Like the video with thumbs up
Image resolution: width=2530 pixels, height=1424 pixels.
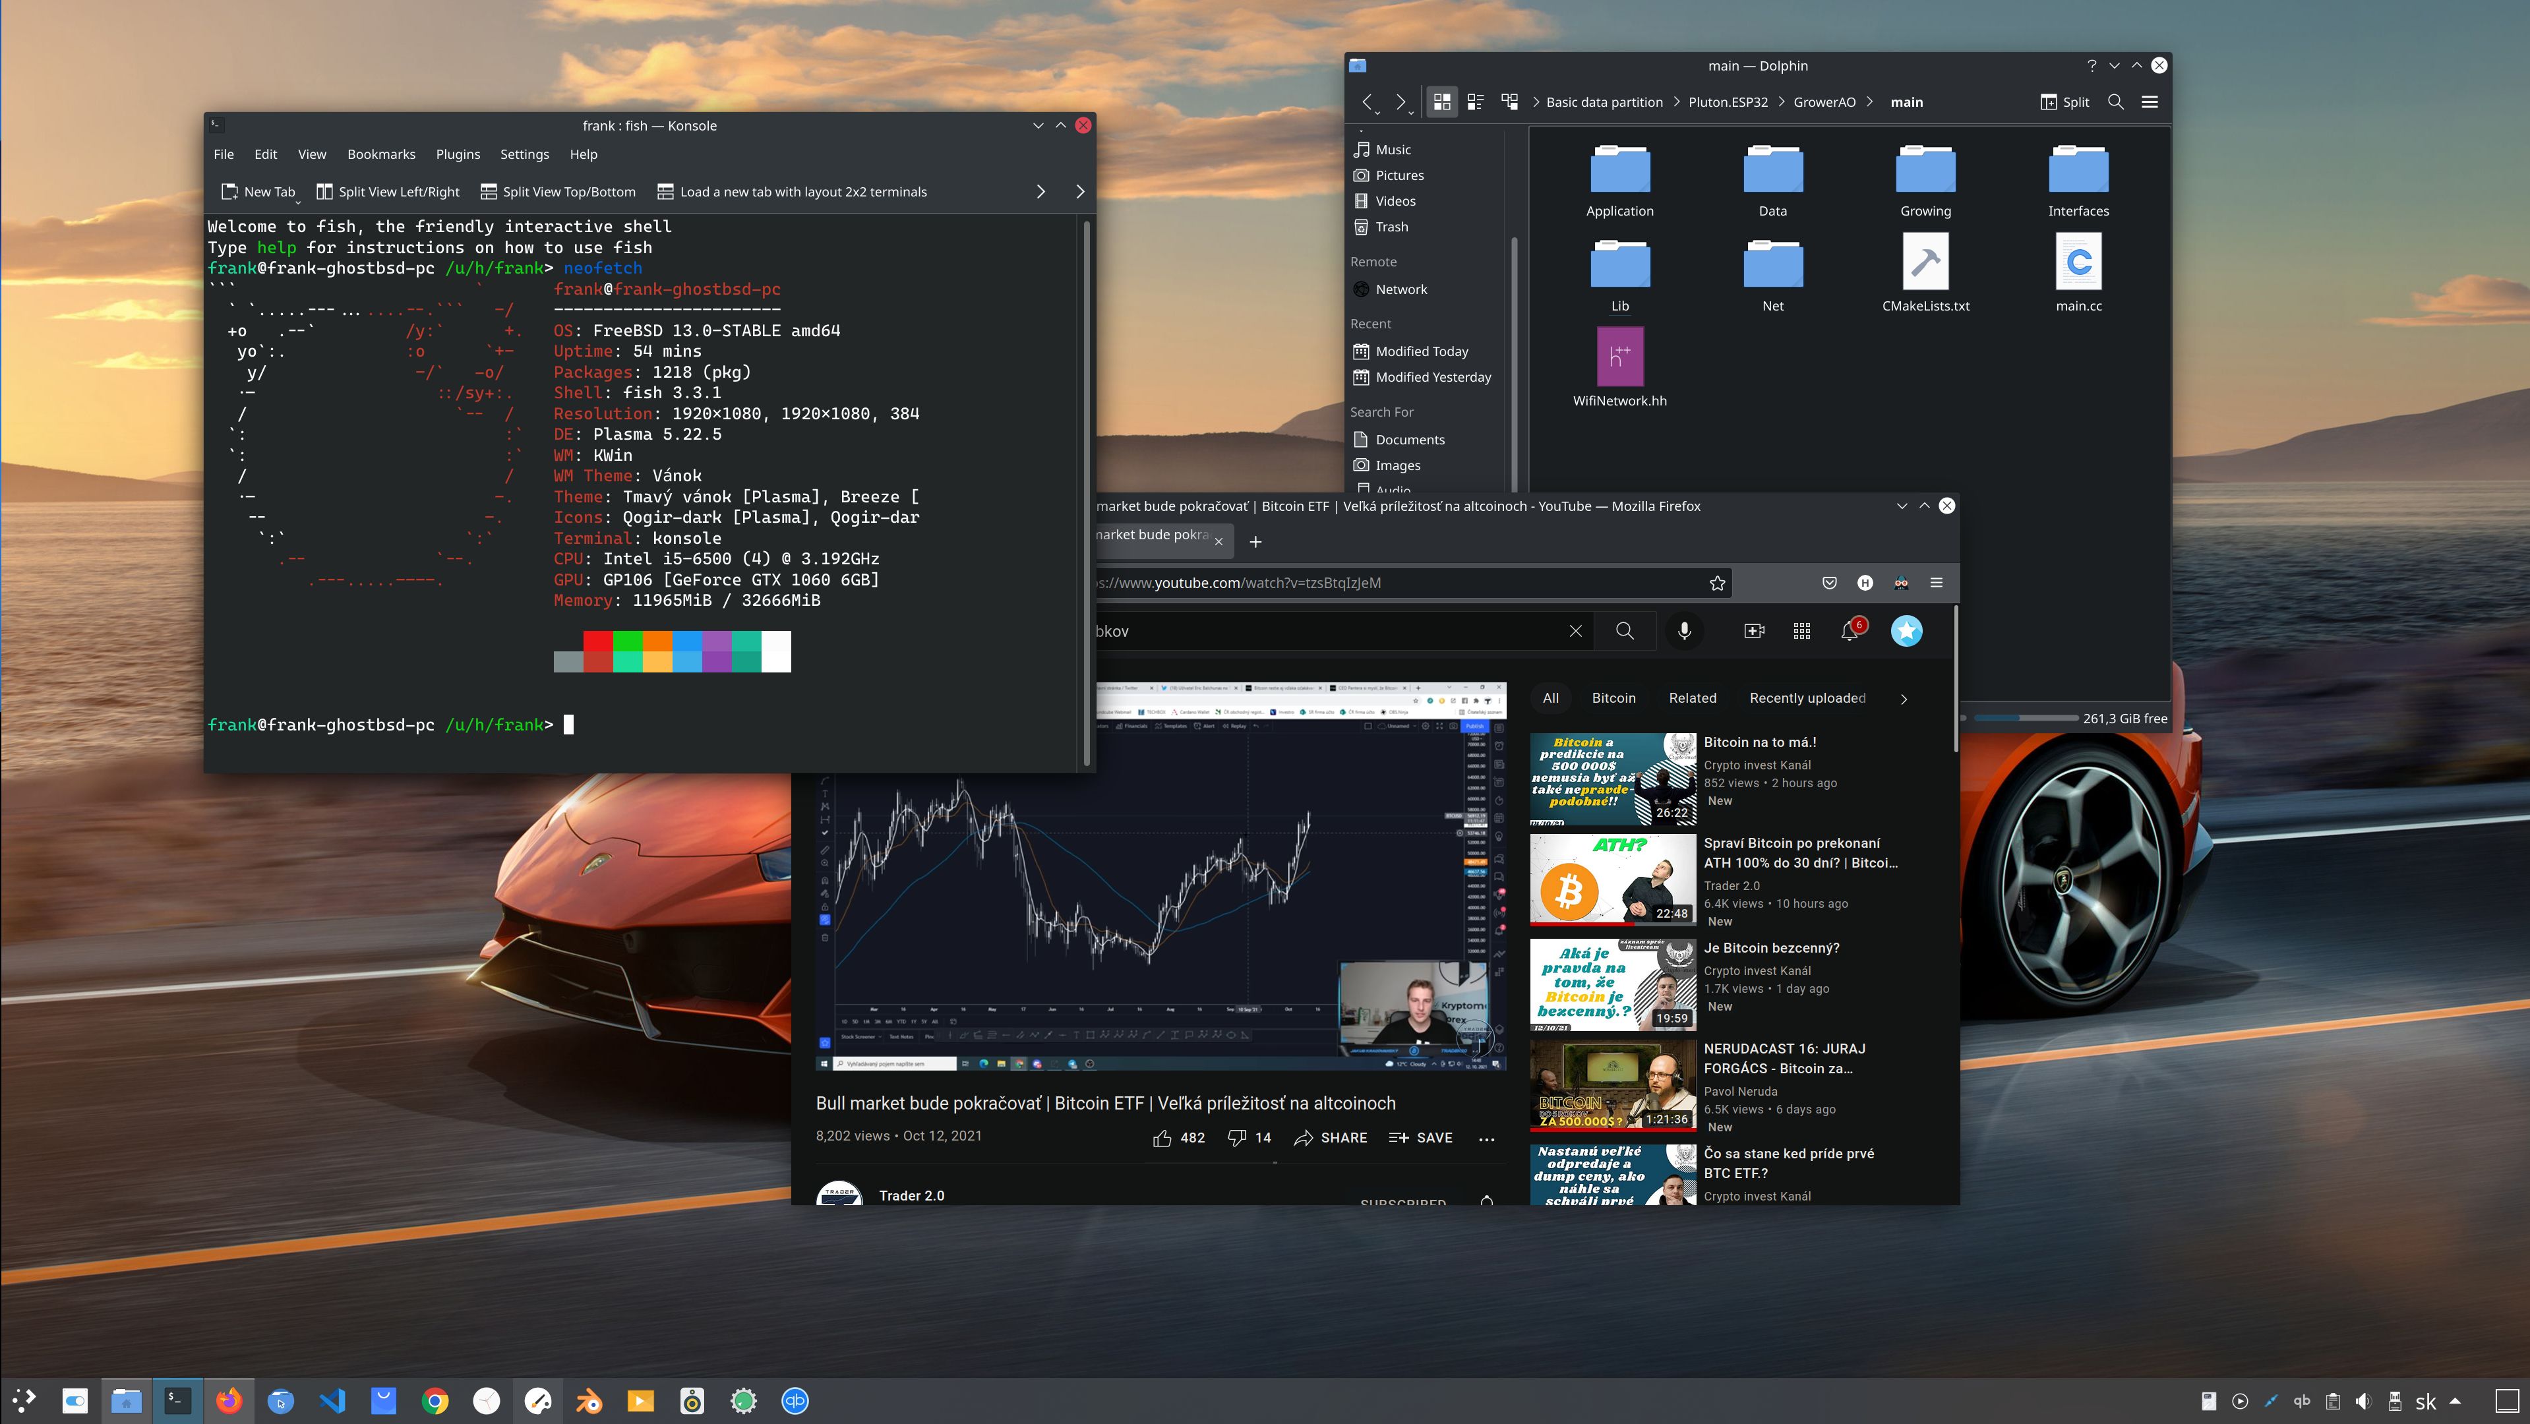(x=1178, y=1137)
